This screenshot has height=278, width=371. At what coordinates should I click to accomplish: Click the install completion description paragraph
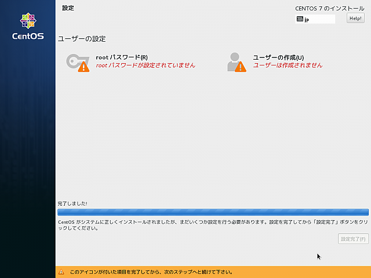[213, 225]
